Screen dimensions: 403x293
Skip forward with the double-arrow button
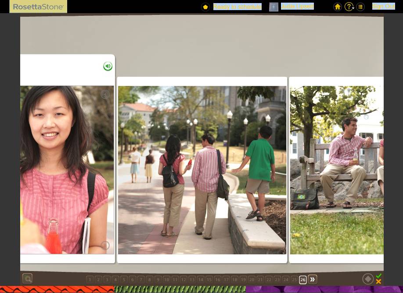[x=312, y=279]
